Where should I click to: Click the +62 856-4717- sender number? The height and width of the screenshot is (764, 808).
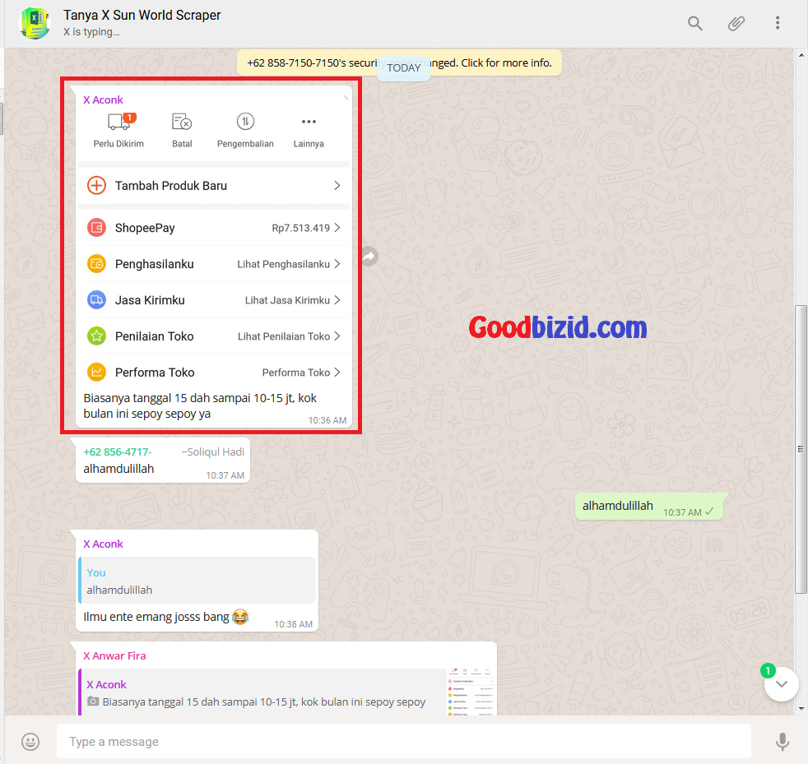[118, 451]
